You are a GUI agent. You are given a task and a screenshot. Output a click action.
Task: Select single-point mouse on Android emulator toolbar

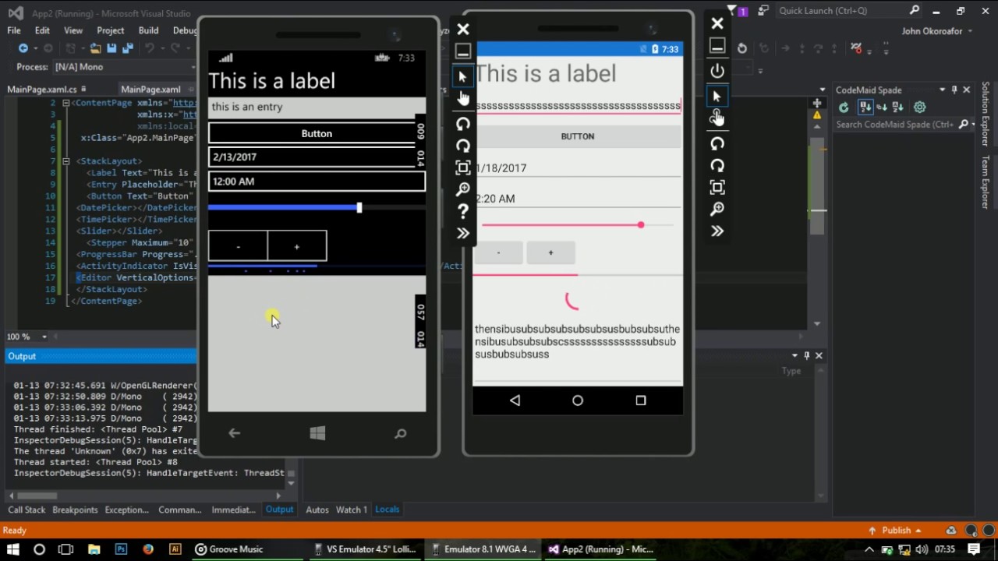717,96
